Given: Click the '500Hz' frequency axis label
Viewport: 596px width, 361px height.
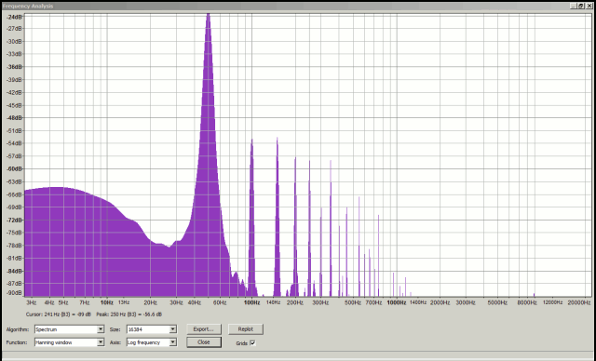Looking at the screenshot, I should pyautogui.click(x=353, y=302).
